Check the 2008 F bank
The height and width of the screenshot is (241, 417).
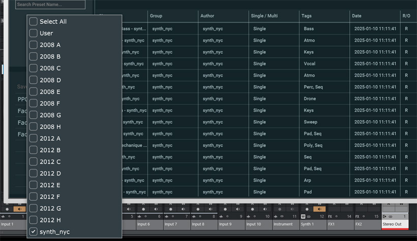point(33,103)
